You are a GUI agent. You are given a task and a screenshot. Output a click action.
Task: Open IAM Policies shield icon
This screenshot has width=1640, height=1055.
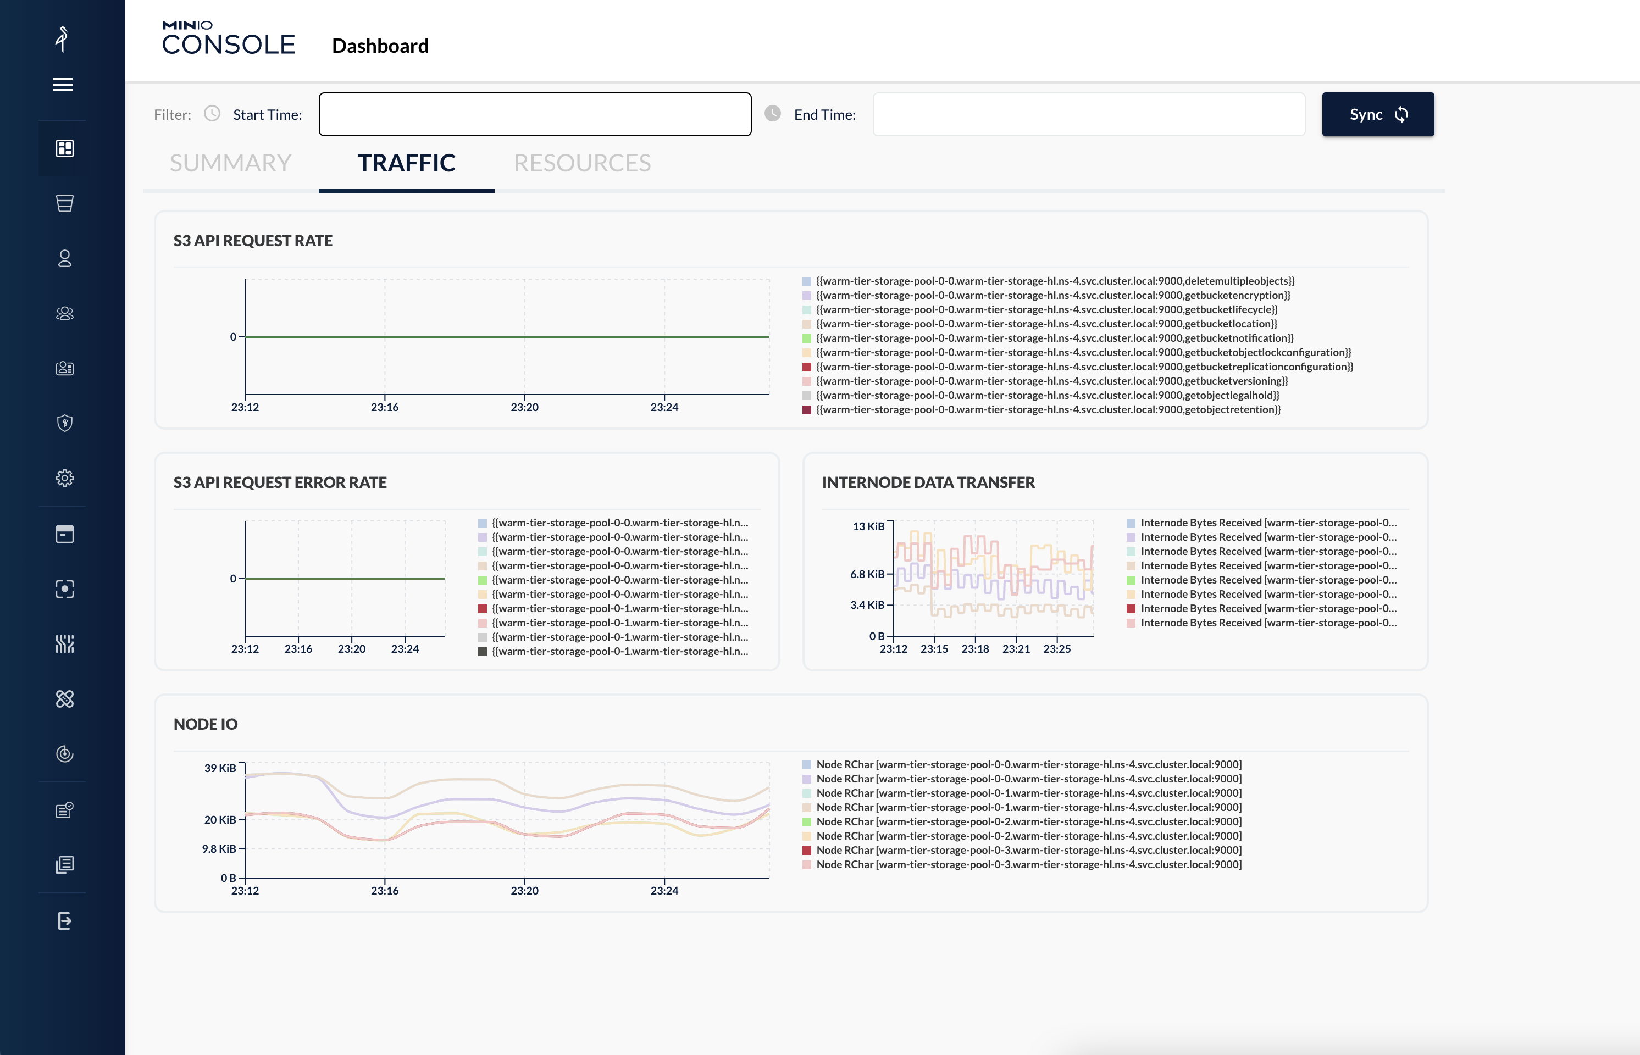click(x=64, y=423)
